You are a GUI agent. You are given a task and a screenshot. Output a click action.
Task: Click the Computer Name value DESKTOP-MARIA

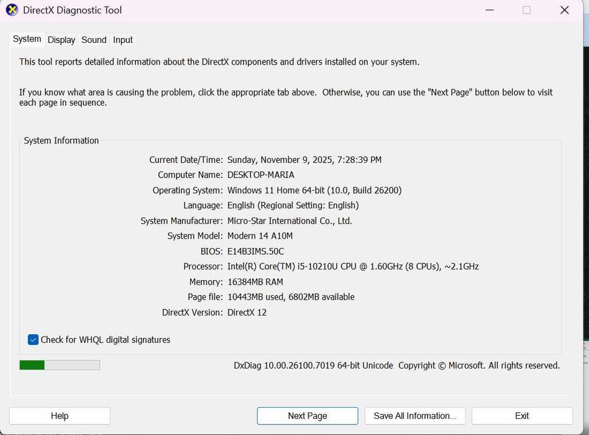(x=261, y=175)
